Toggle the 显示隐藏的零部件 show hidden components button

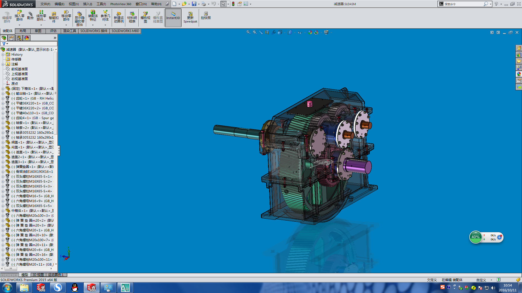click(79, 18)
